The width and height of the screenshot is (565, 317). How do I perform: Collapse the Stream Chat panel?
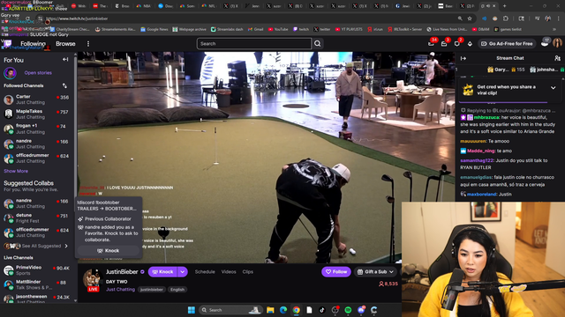click(463, 58)
